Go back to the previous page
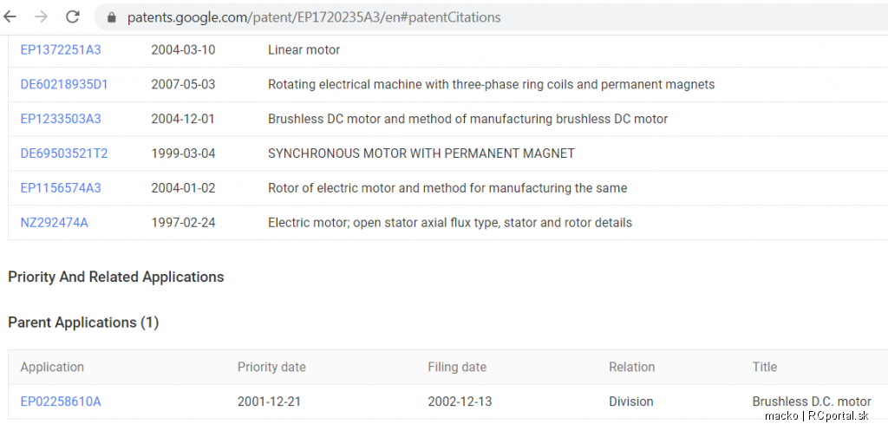Viewport: 888px width, 424px height. coord(10,17)
